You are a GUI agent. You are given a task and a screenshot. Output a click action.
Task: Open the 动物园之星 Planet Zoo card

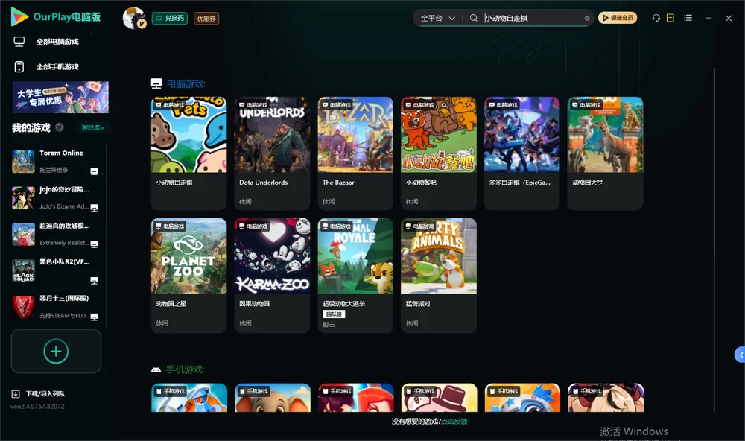tap(188, 275)
